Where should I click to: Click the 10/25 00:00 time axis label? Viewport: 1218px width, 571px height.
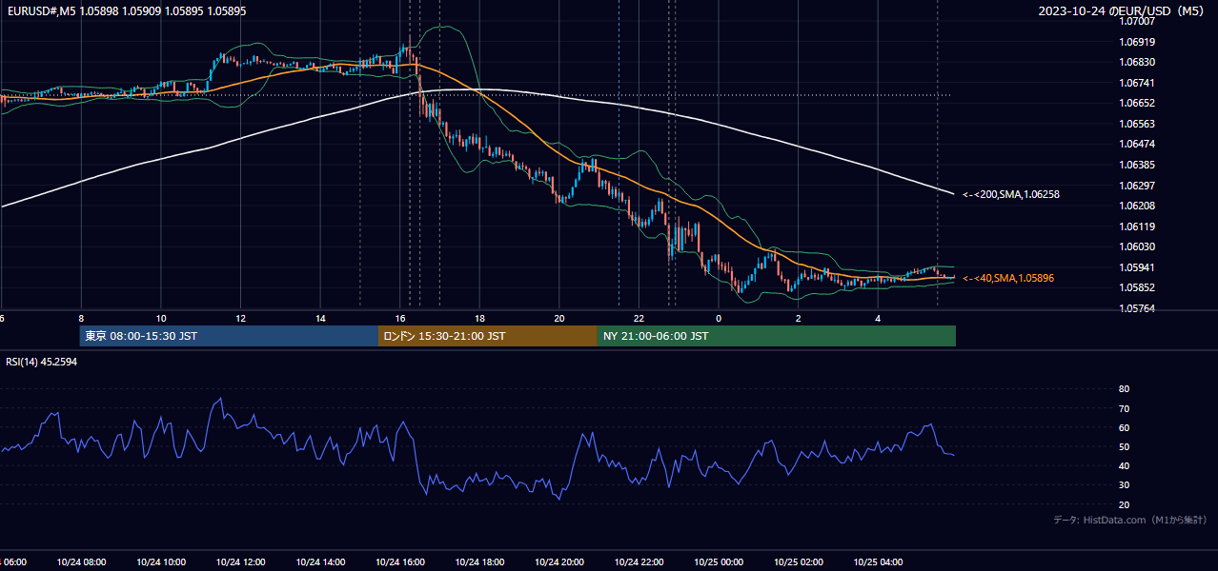pyautogui.click(x=719, y=562)
